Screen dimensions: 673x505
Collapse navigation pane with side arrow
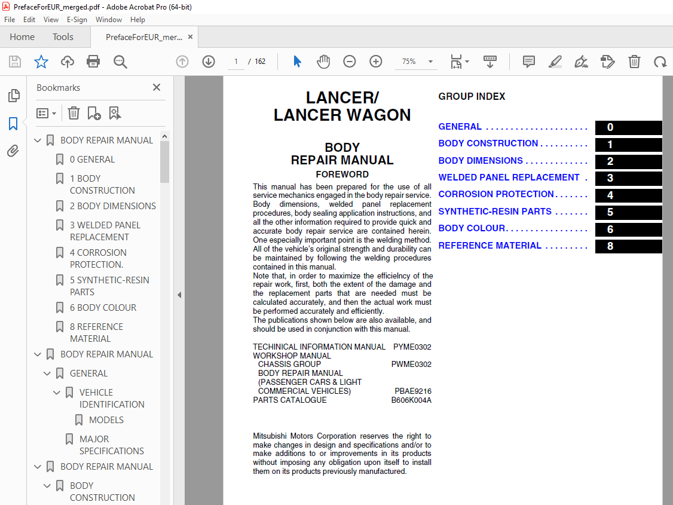tap(179, 295)
